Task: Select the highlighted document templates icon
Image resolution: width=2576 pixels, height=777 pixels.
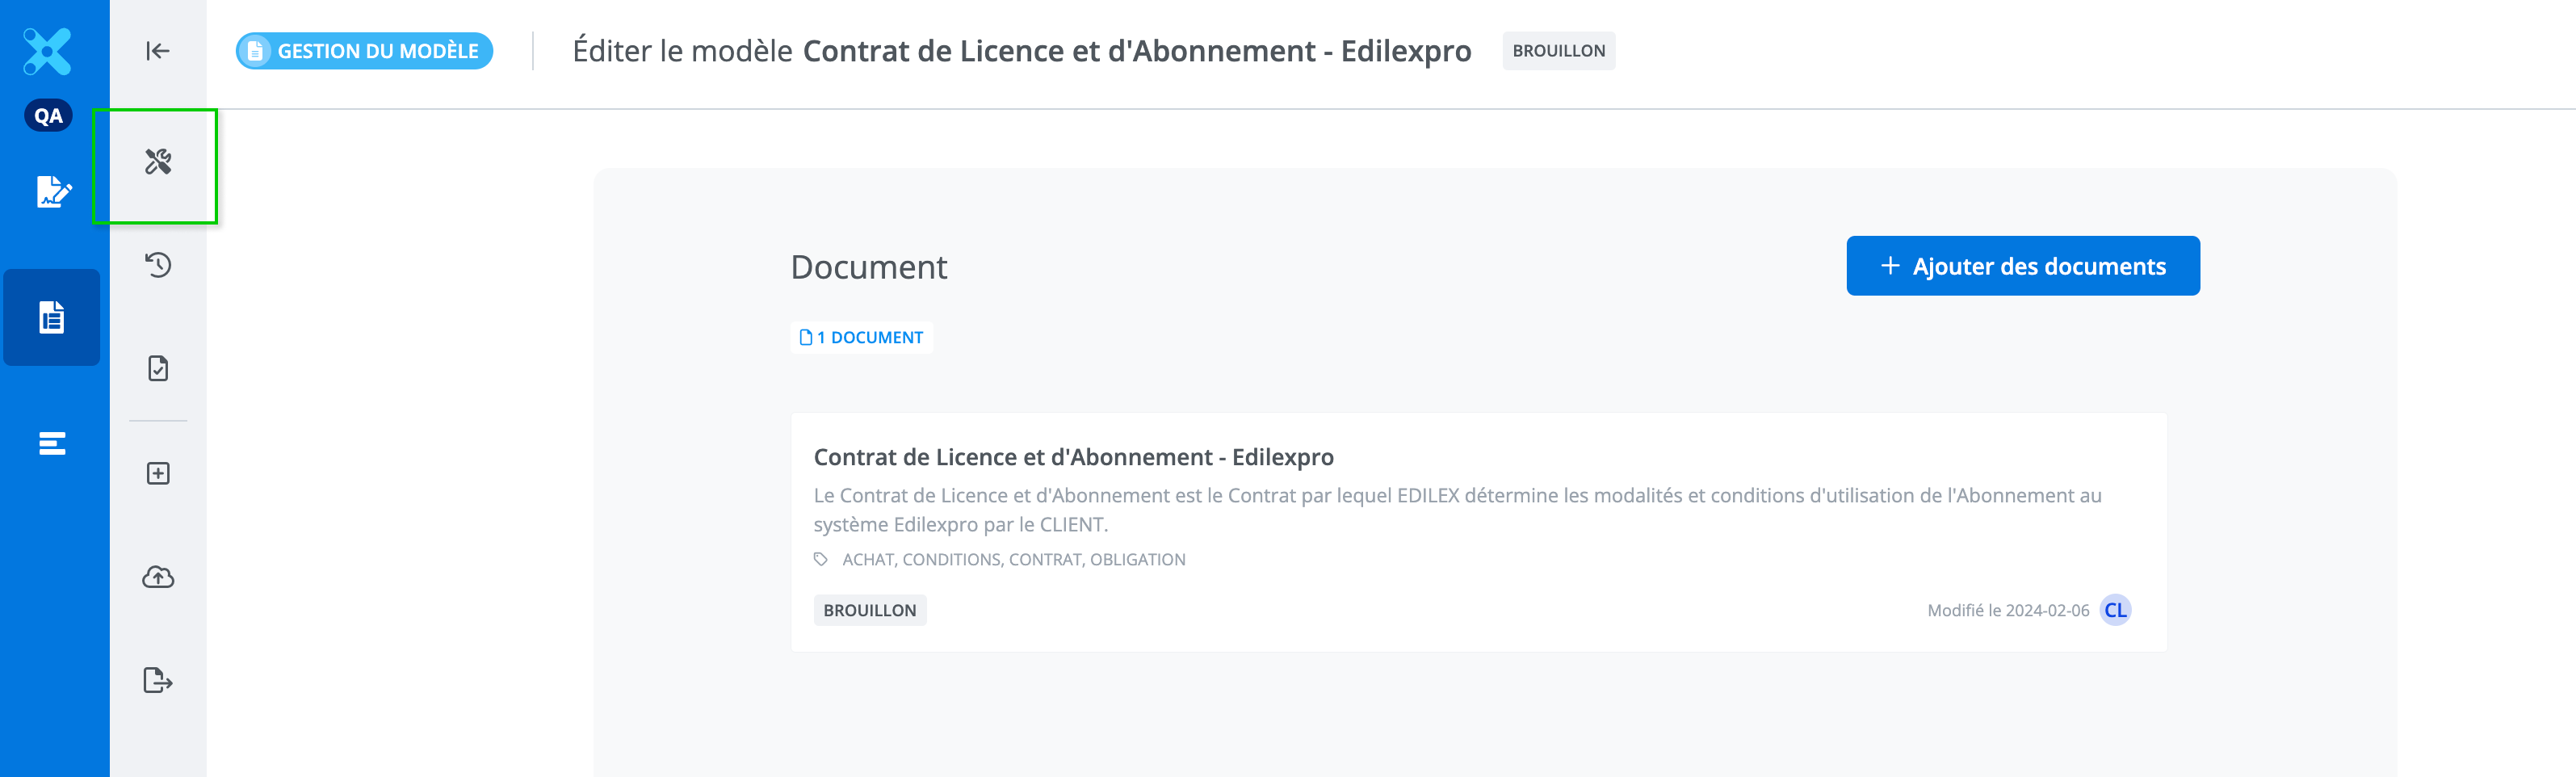Action: pos(52,317)
